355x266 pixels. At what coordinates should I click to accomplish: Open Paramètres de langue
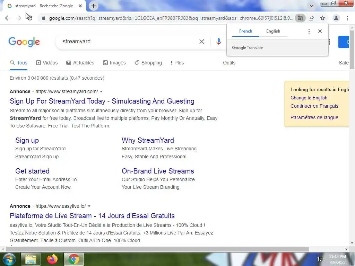click(314, 118)
